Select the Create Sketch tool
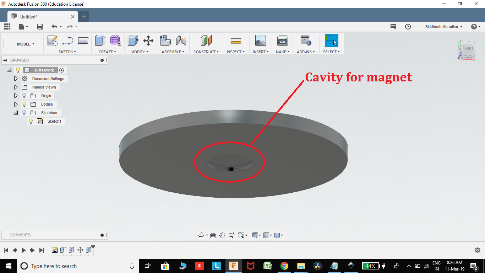The image size is (485, 273). coord(53,41)
